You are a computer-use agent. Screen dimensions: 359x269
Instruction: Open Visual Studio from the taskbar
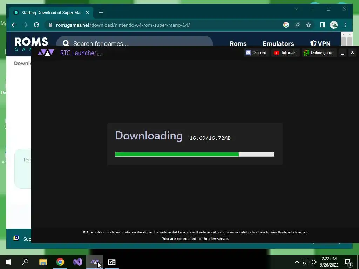77,262
